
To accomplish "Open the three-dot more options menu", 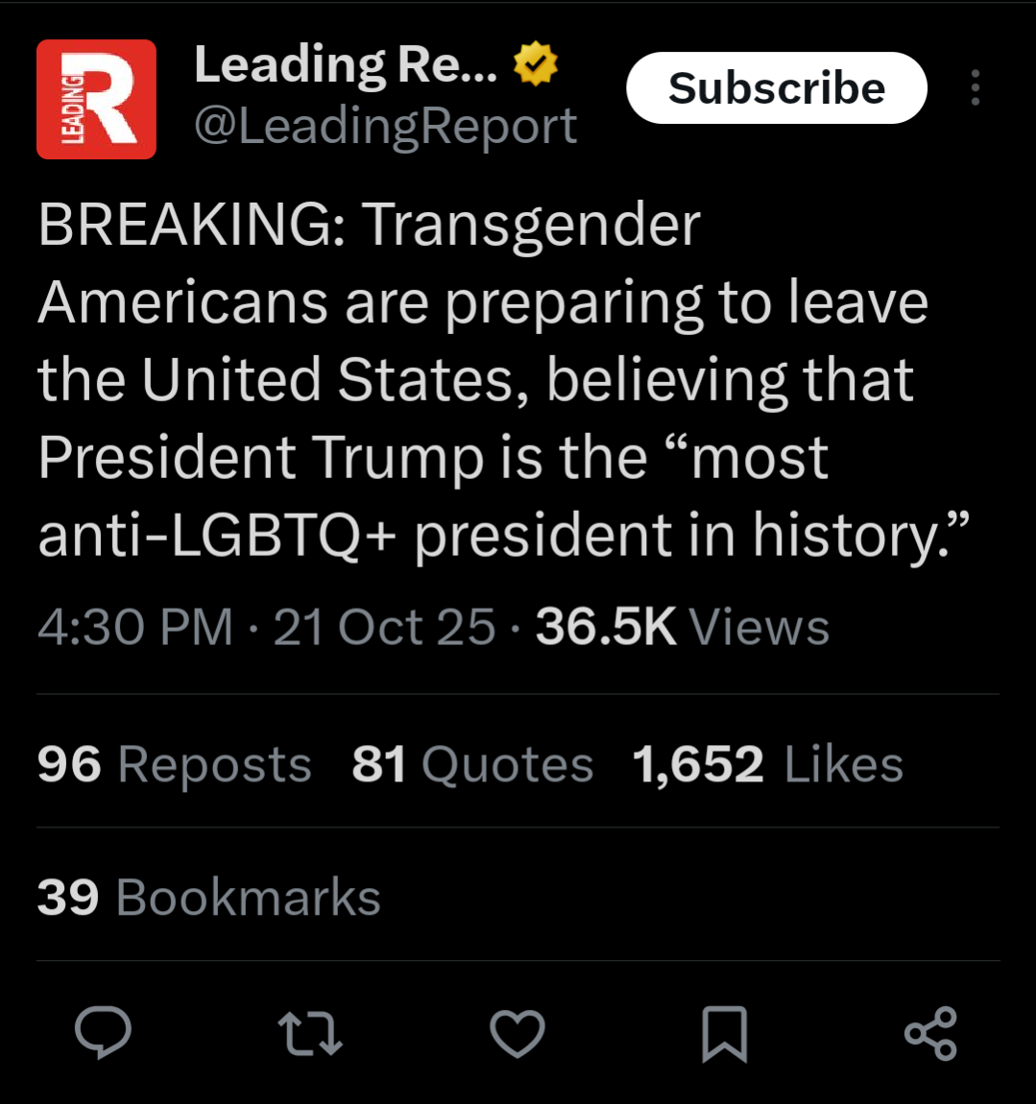I will (976, 87).
